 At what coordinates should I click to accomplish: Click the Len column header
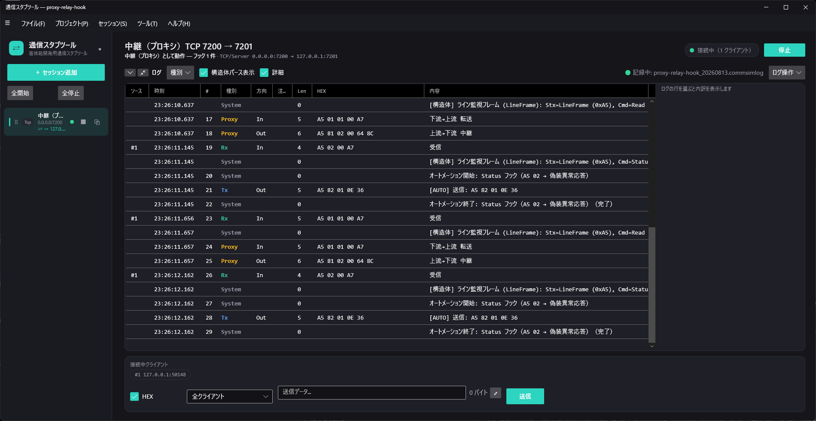(x=302, y=91)
